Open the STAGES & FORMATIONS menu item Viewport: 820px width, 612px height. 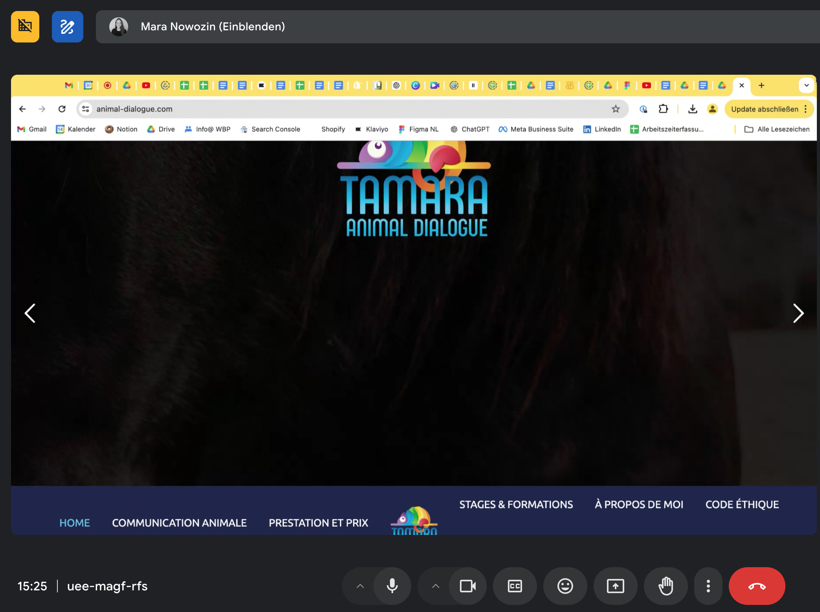coord(516,504)
